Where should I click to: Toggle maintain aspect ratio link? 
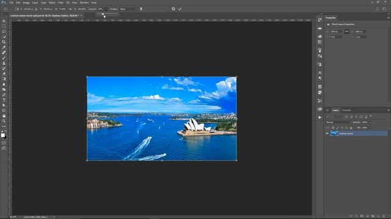point(70,9)
